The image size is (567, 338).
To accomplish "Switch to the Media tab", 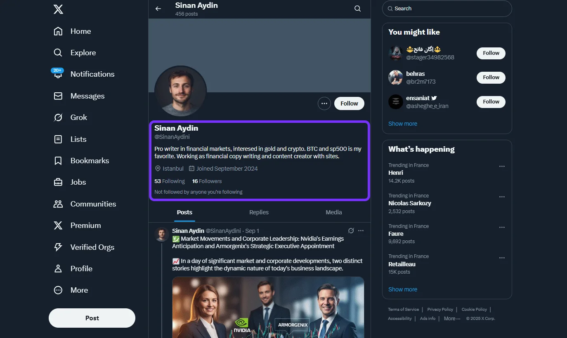I will [333, 212].
